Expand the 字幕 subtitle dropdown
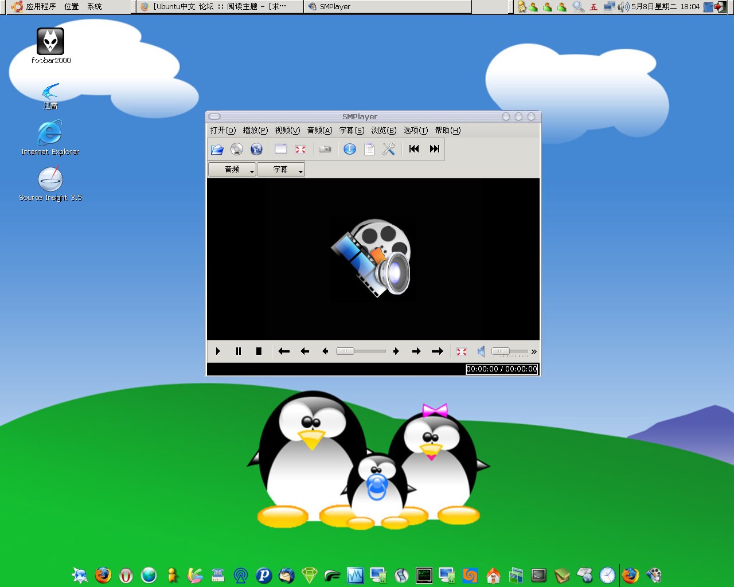 tap(281, 169)
